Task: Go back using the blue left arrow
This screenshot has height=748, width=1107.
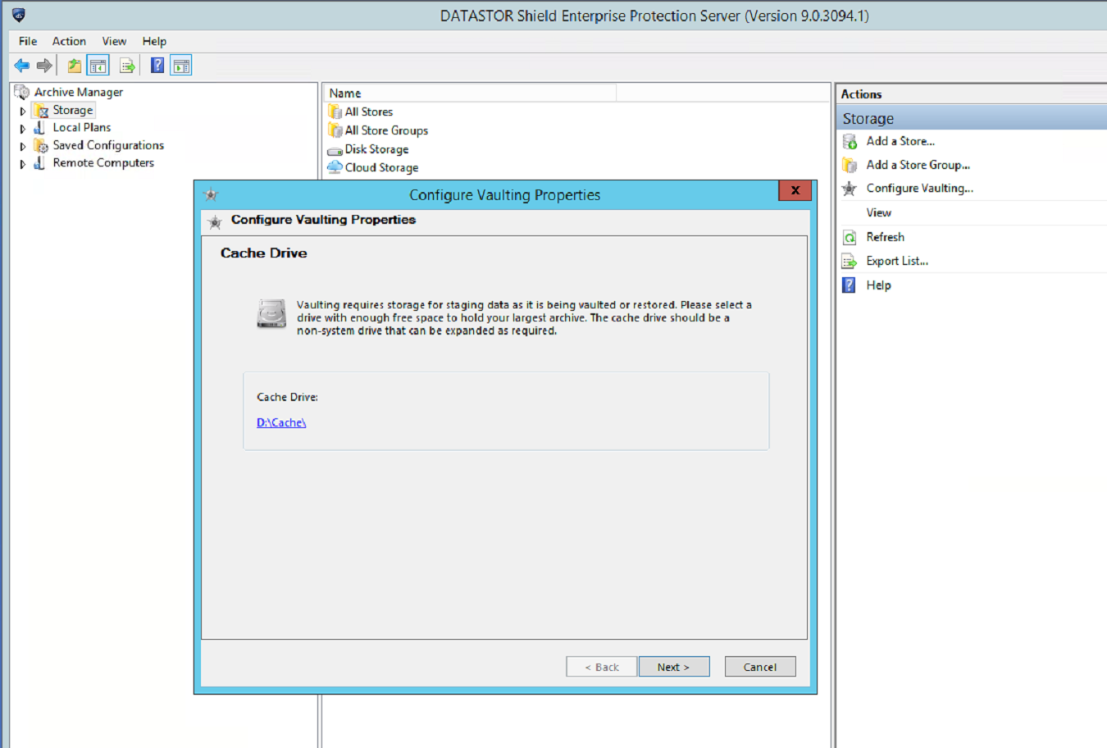Action: click(22, 66)
